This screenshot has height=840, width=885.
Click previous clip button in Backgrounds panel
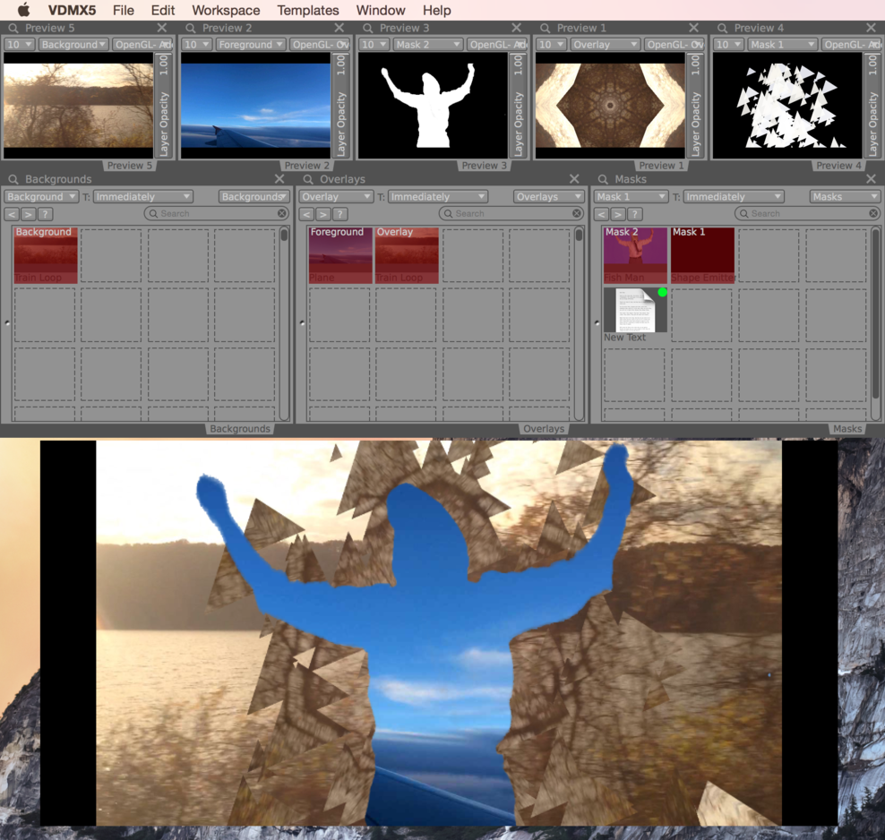[x=12, y=214]
